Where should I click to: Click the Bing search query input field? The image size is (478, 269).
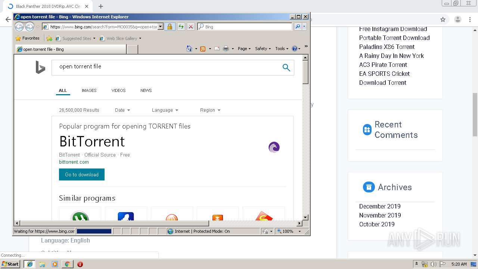166,68
